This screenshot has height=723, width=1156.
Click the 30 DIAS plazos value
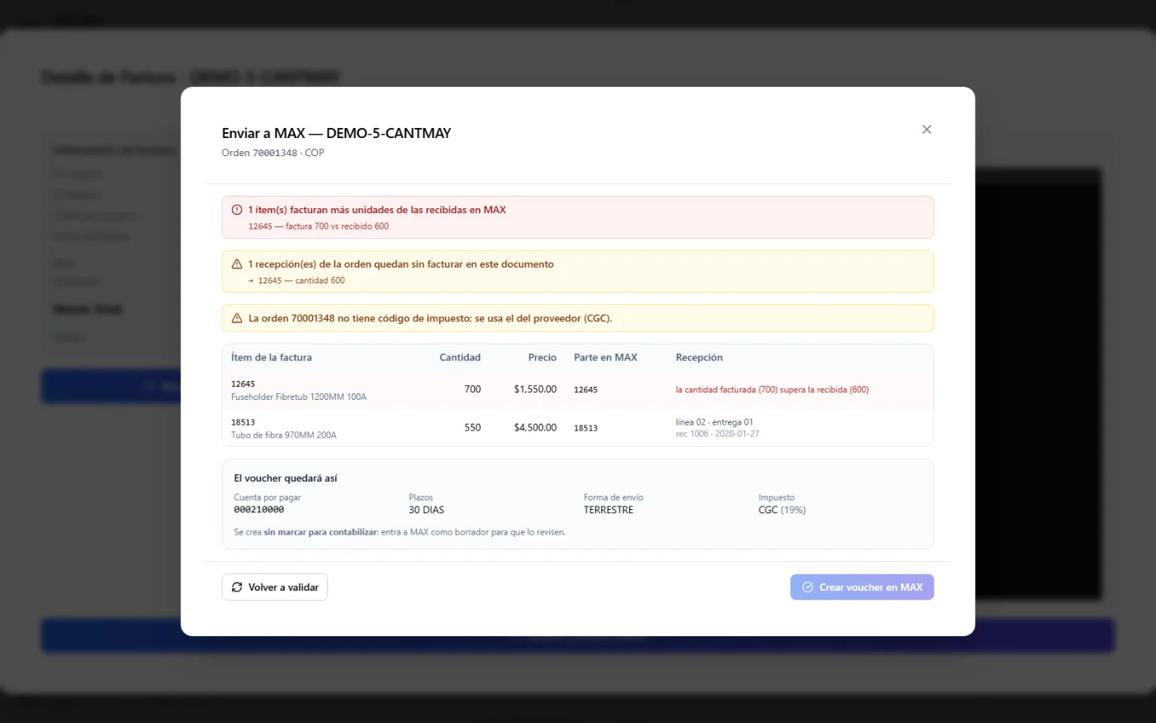click(x=426, y=510)
